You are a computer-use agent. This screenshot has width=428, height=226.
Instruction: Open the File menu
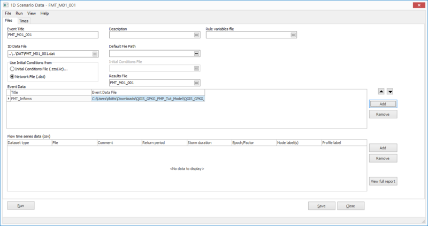pos(8,13)
